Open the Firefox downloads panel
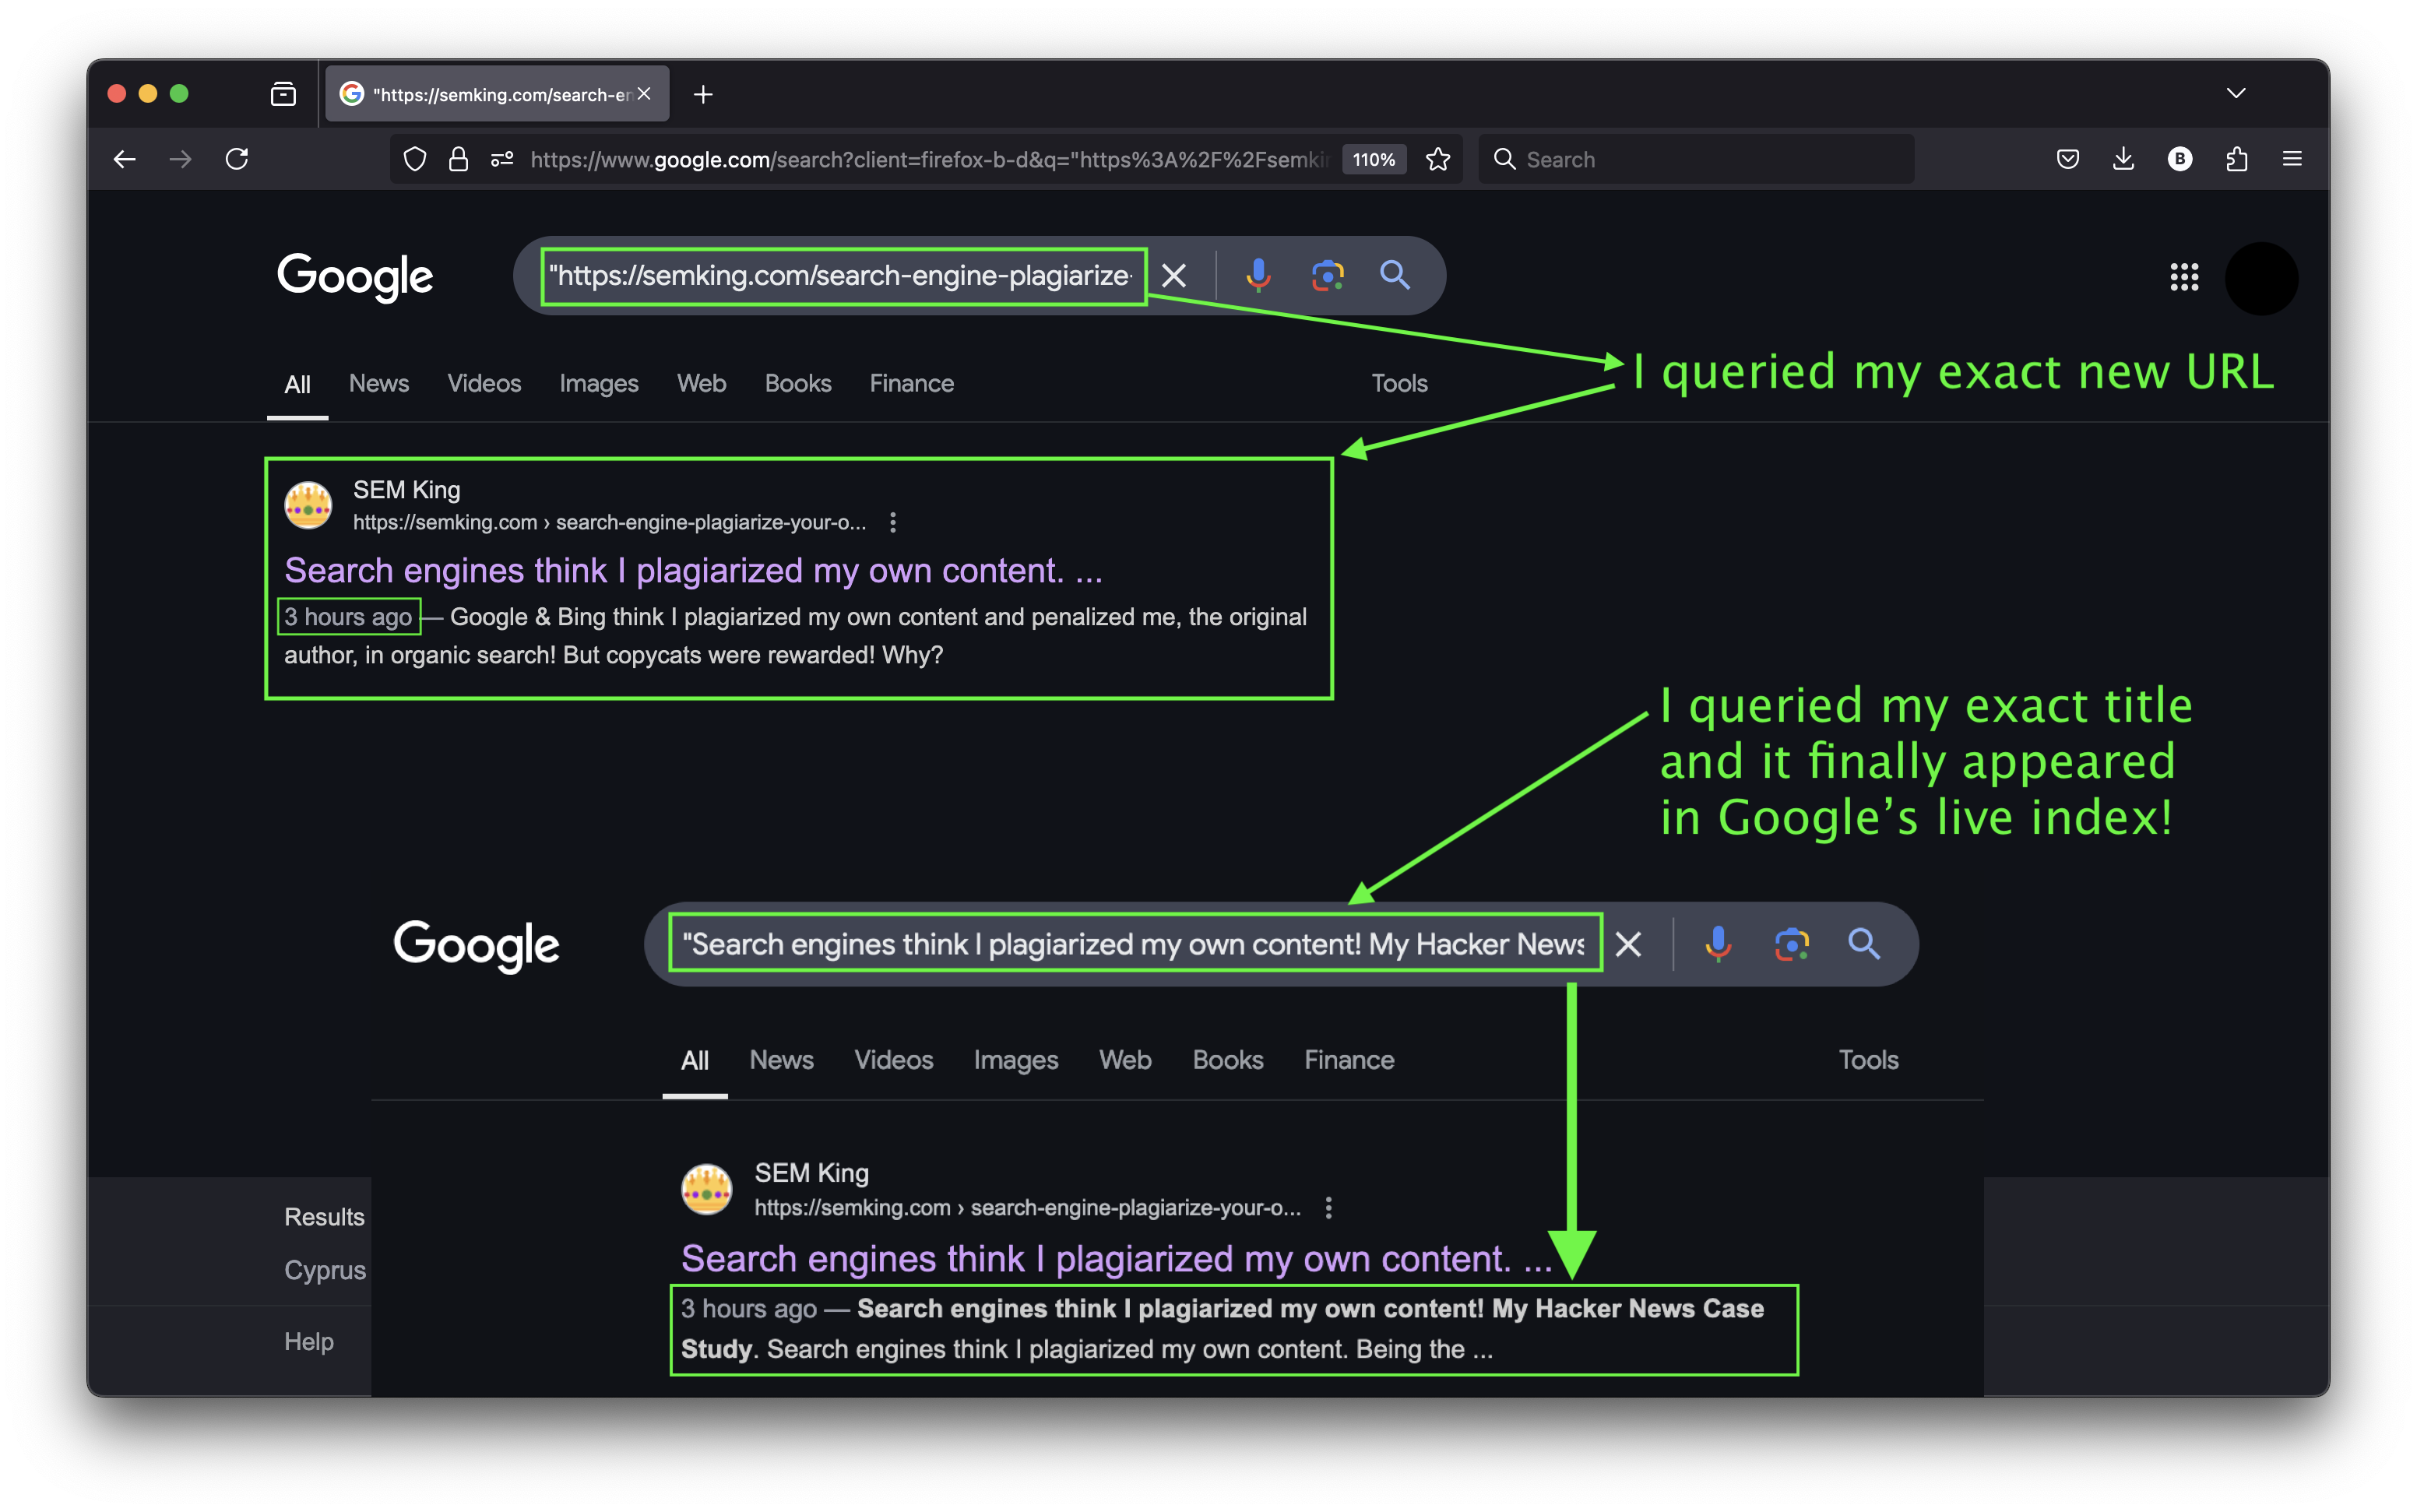The height and width of the screenshot is (1512, 2417). pyautogui.click(x=2124, y=159)
